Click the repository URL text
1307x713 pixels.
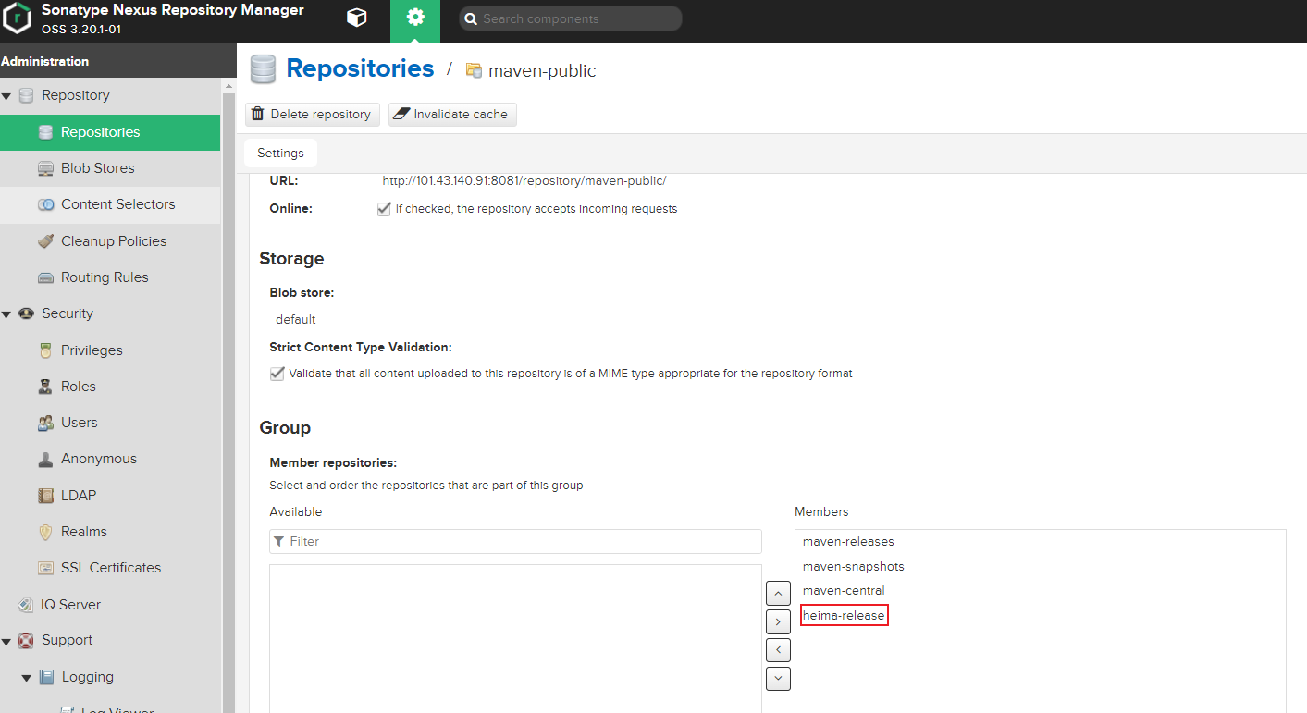point(524,180)
